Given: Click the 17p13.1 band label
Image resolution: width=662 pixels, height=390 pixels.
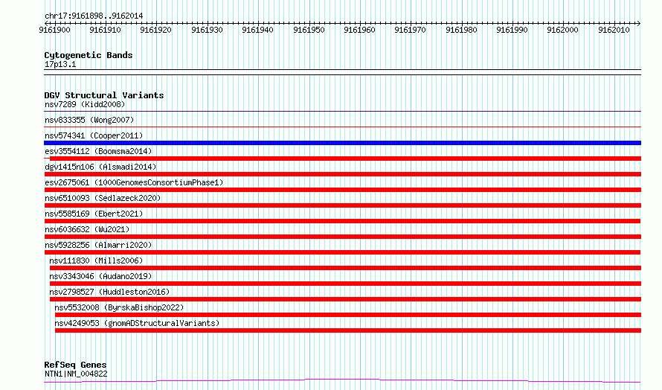Looking at the screenshot, I should click(60, 64).
